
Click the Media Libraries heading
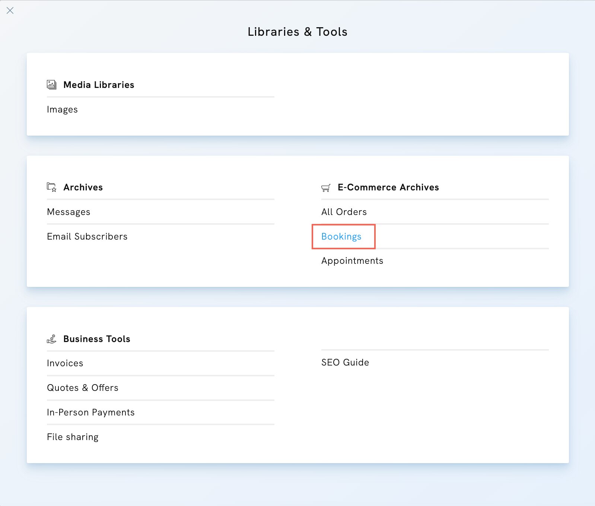tap(99, 85)
